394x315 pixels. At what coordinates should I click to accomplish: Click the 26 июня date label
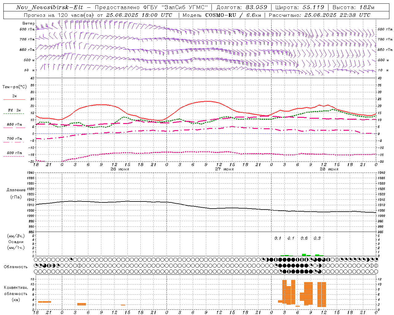tap(119, 169)
